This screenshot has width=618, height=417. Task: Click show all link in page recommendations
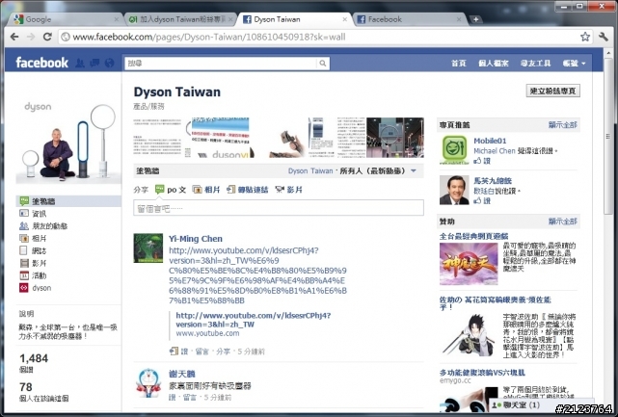pyautogui.click(x=562, y=125)
